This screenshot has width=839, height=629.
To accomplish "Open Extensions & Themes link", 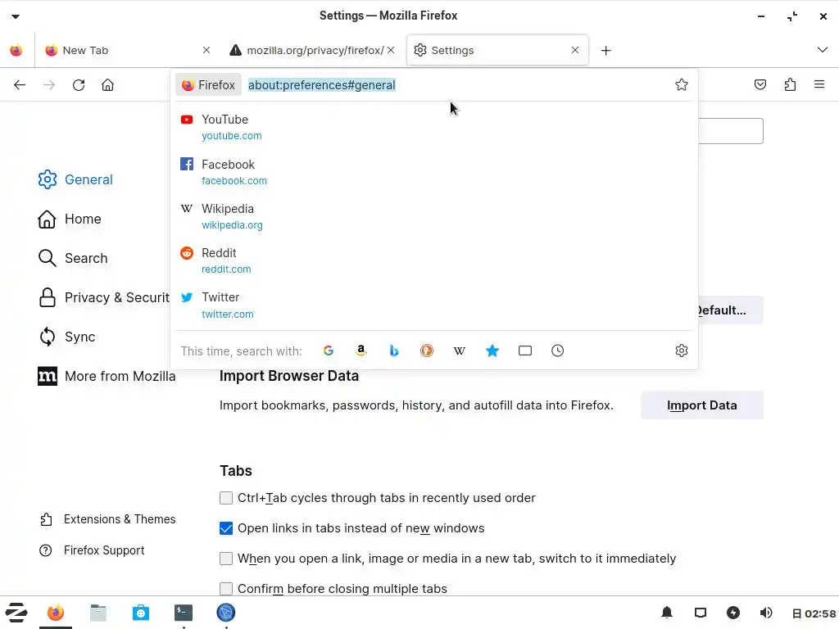I will pos(107,519).
